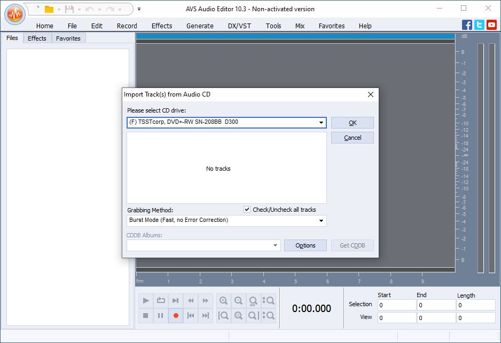Open the dropdown arrow beside the folder icon
Image resolution: width=501 pixels, height=343 pixels.
(59, 10)
